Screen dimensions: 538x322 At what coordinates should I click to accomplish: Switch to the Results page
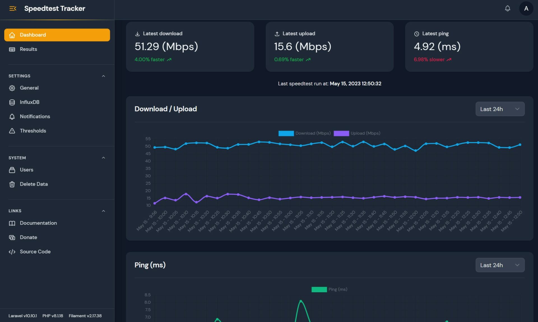[x=28, y=49]
